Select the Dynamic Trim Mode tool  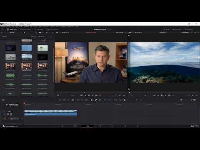click(68, 100)
